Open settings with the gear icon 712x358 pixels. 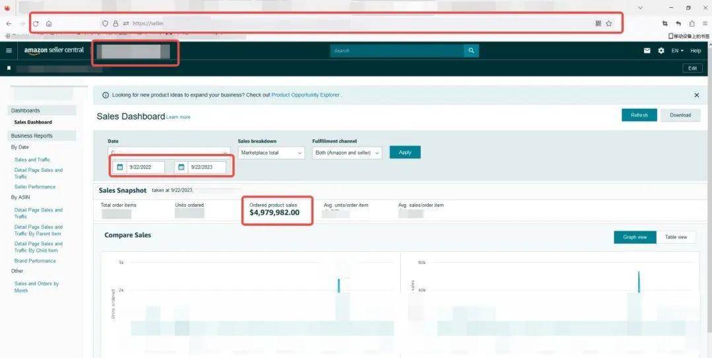point(661,51)
